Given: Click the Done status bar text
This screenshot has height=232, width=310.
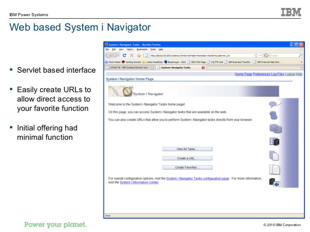Looking at the screenshot, I should point(108,215).
